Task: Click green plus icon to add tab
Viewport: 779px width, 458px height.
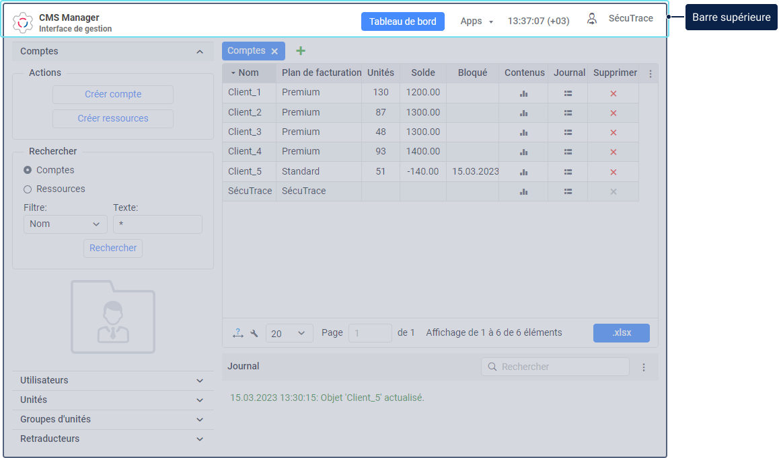Action: [x=301, y=51]
